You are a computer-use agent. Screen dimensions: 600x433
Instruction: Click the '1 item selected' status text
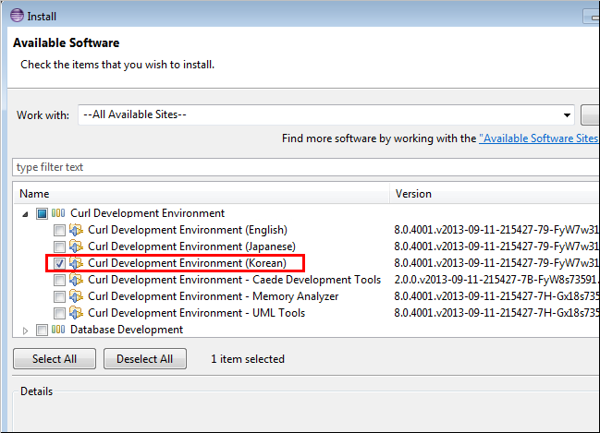click(x=248, y=359)
